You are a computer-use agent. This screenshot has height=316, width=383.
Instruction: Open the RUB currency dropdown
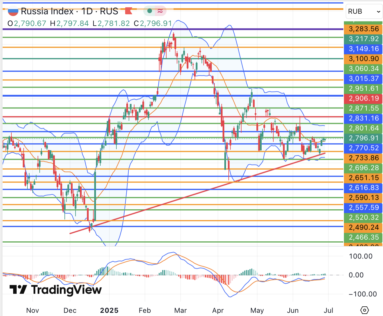(x=364, y=12)
